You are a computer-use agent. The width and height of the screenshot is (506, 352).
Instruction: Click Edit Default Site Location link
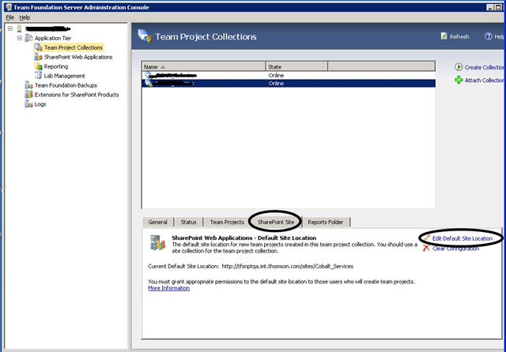(x=462, y=238)
